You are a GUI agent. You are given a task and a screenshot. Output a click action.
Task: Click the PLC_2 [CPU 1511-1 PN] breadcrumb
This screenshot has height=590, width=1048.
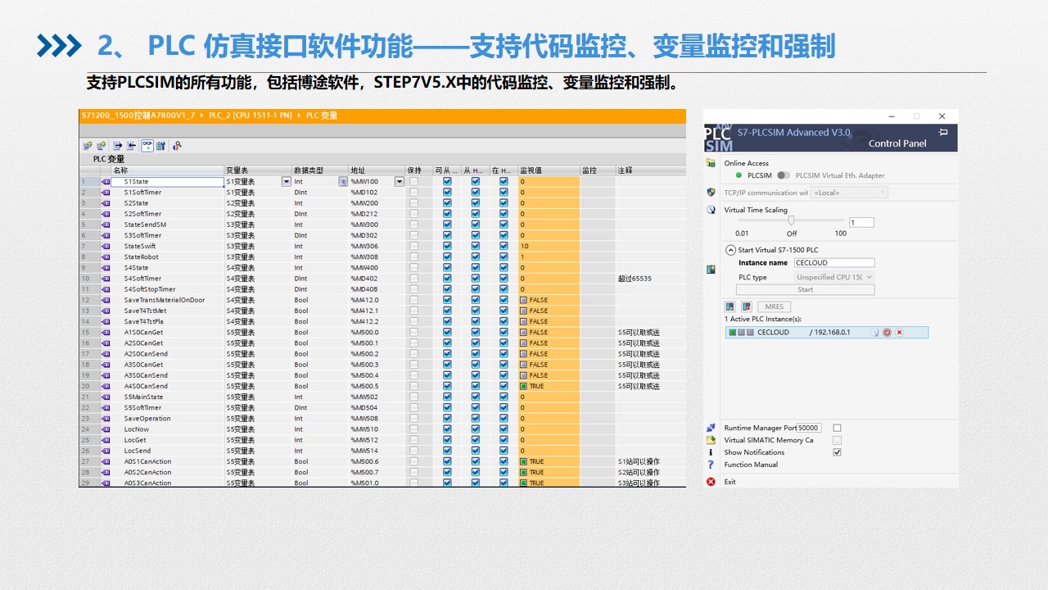(x=250, y=116)
